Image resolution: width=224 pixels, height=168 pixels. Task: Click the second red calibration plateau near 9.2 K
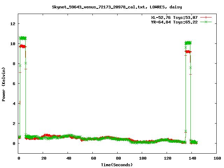188,51
